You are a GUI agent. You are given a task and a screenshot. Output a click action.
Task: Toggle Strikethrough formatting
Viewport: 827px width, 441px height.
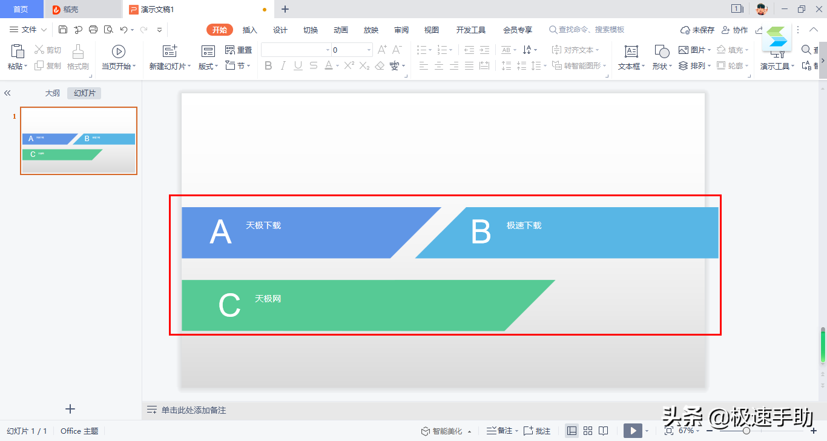pyautogui.click(x=313, y=65)
